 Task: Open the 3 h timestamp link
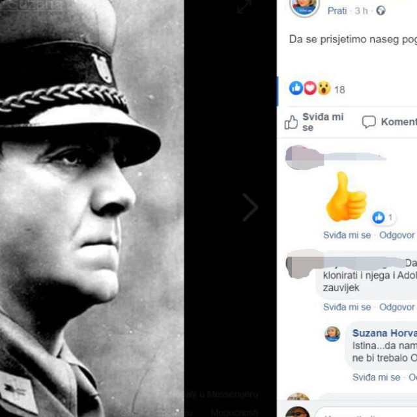coord(361,10)
